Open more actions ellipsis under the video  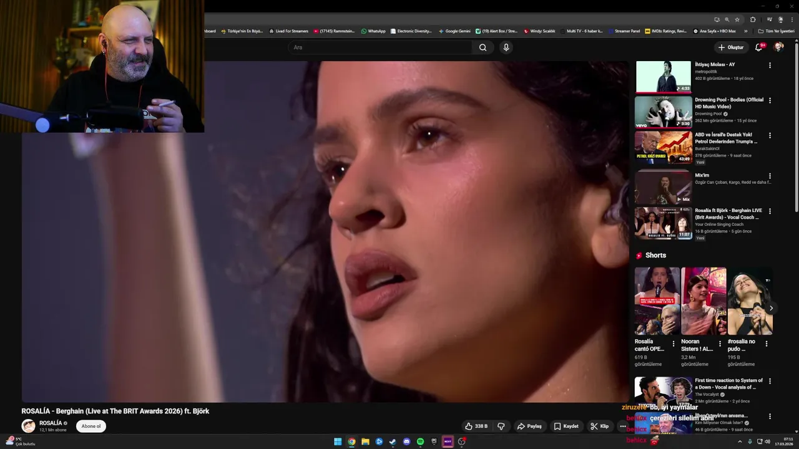pyautogui.click(x=622, y=427)
